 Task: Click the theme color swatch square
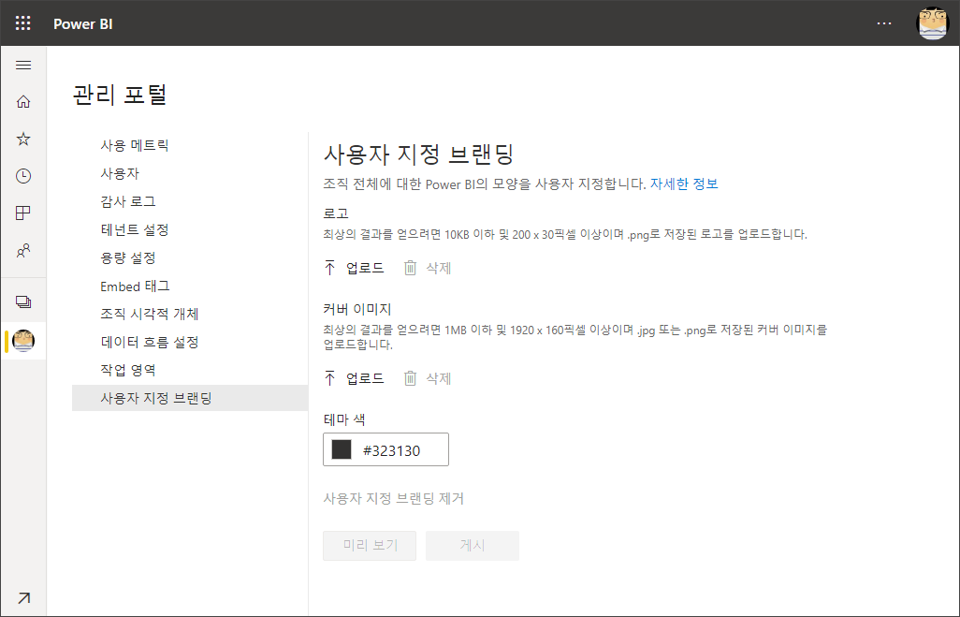tap(342, 449)
